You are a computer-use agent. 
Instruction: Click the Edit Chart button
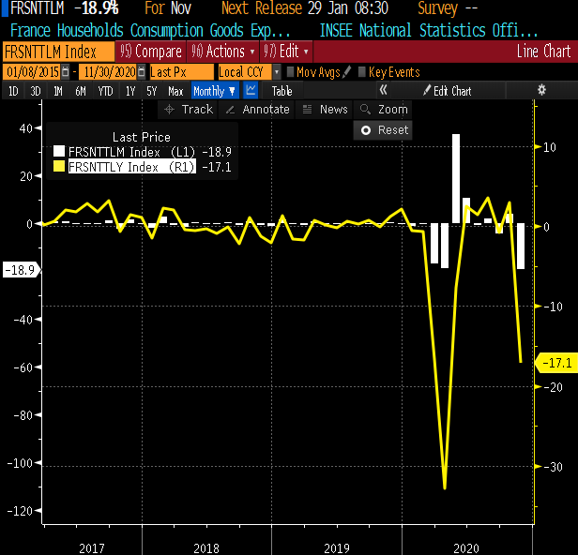coord(447,91)
